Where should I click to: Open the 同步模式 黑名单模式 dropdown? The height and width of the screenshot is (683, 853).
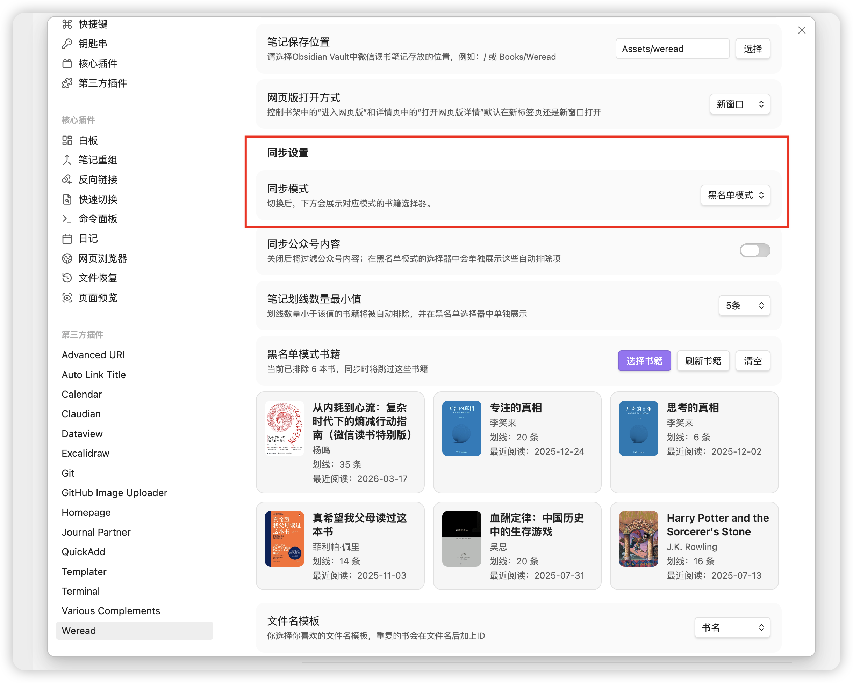click(735, 195)
